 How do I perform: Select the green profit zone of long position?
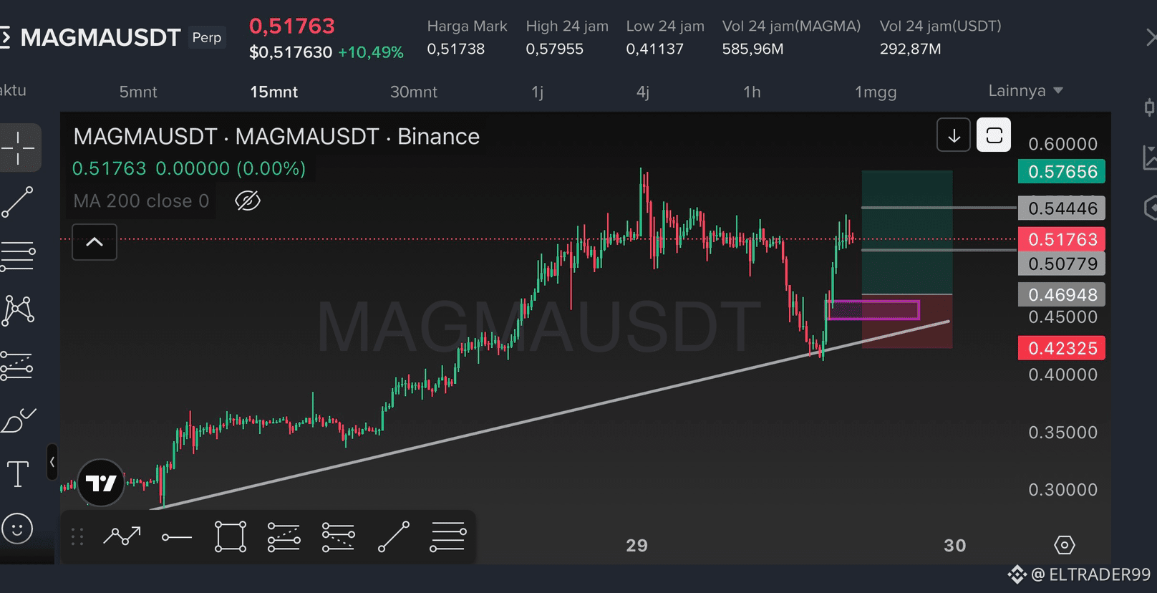[907, 233]
